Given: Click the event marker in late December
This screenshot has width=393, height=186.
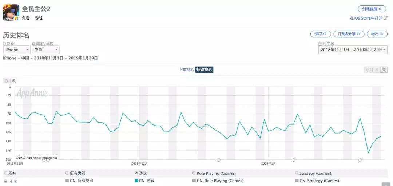Looking at the screenshot, I should (x=218, y=160).
